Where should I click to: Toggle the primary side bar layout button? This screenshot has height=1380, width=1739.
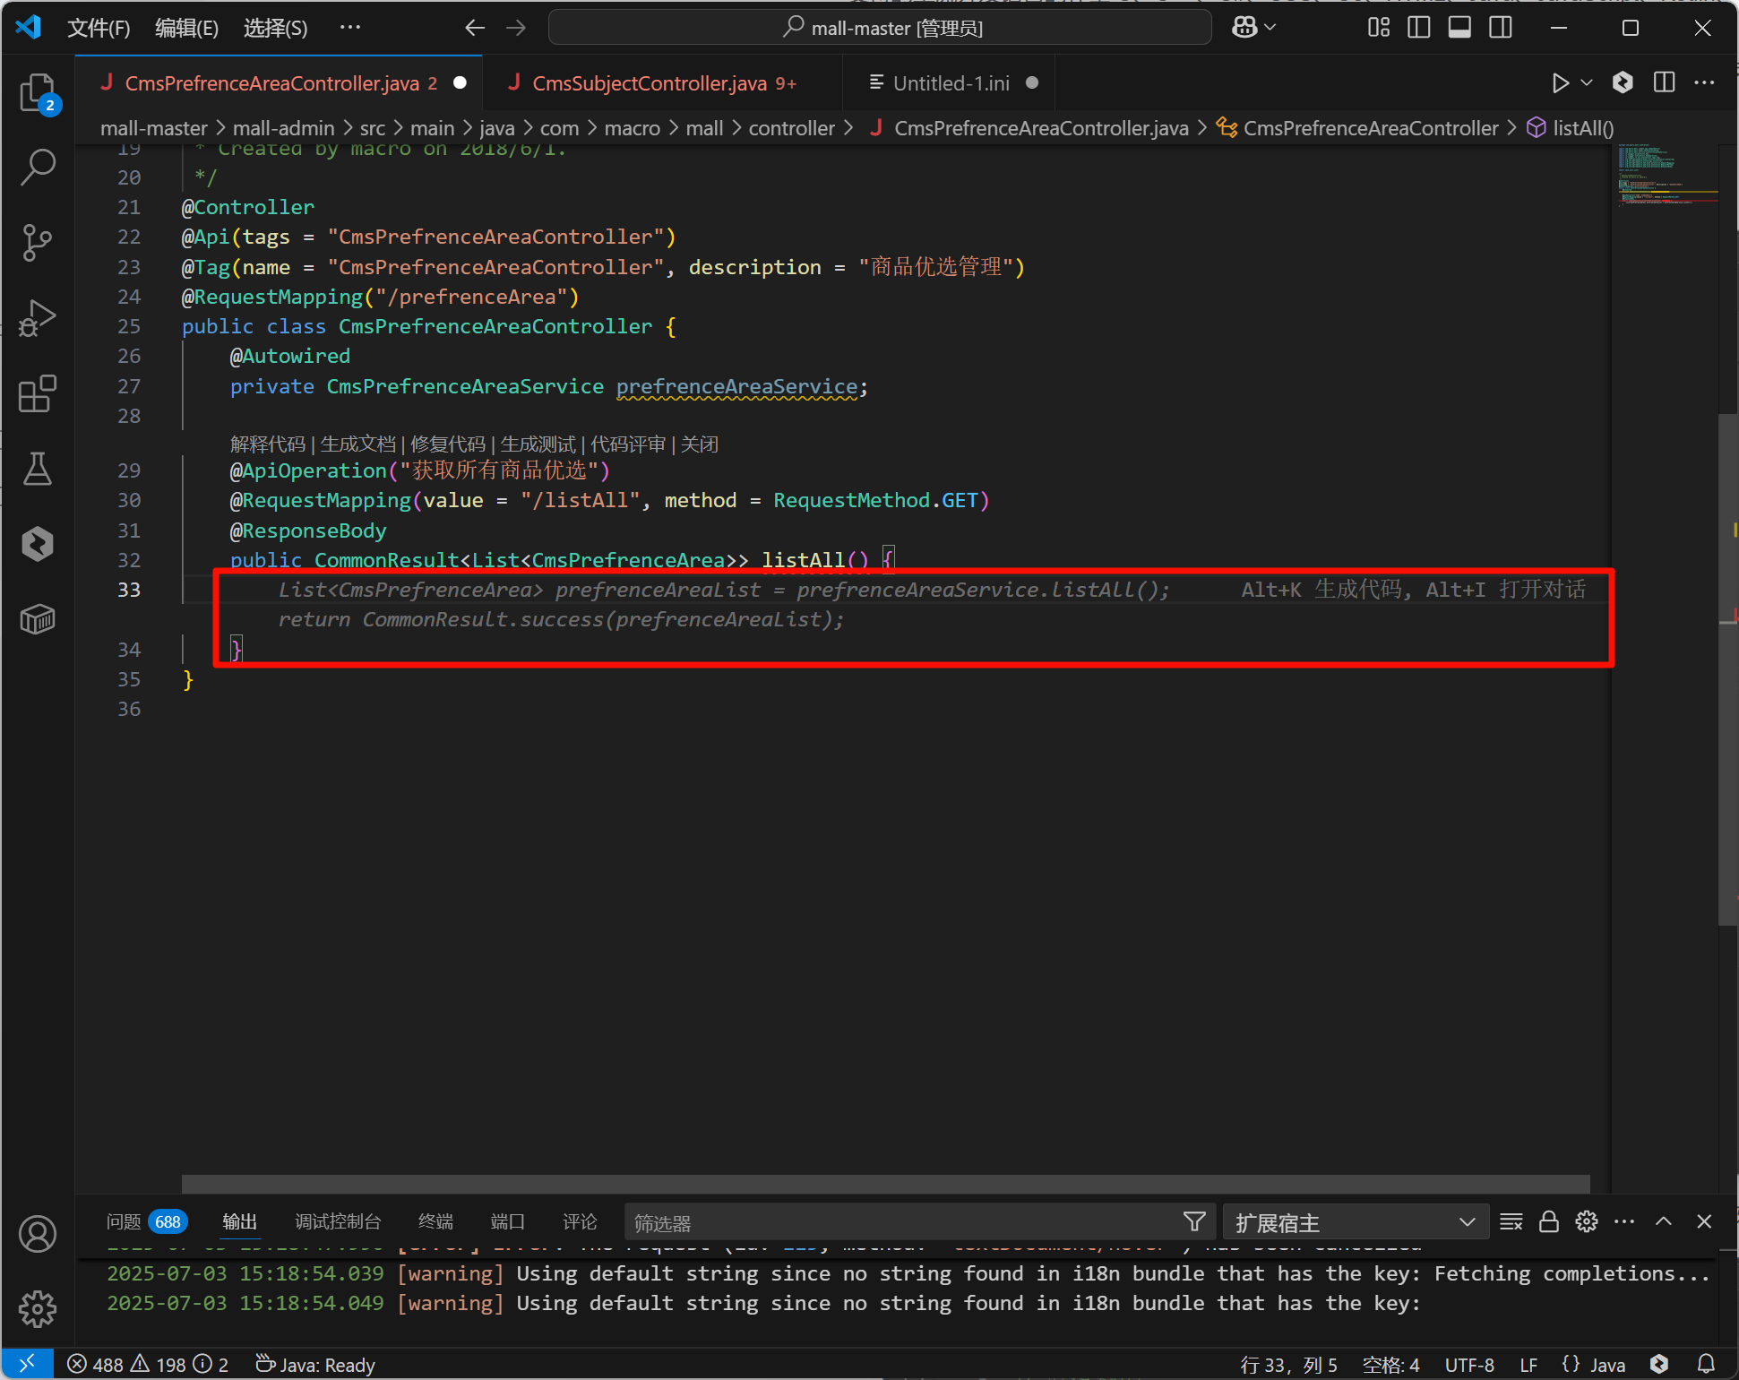(x=1419, y=28)
